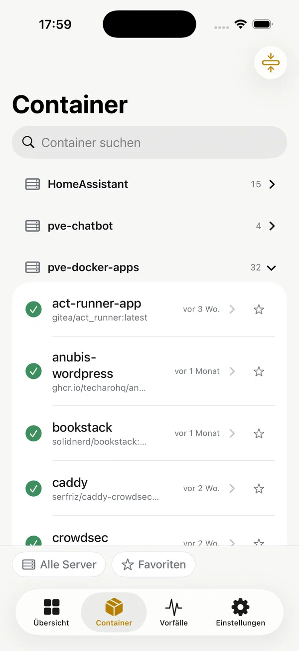Click green status check of act-runner-app

pos(33,310)
